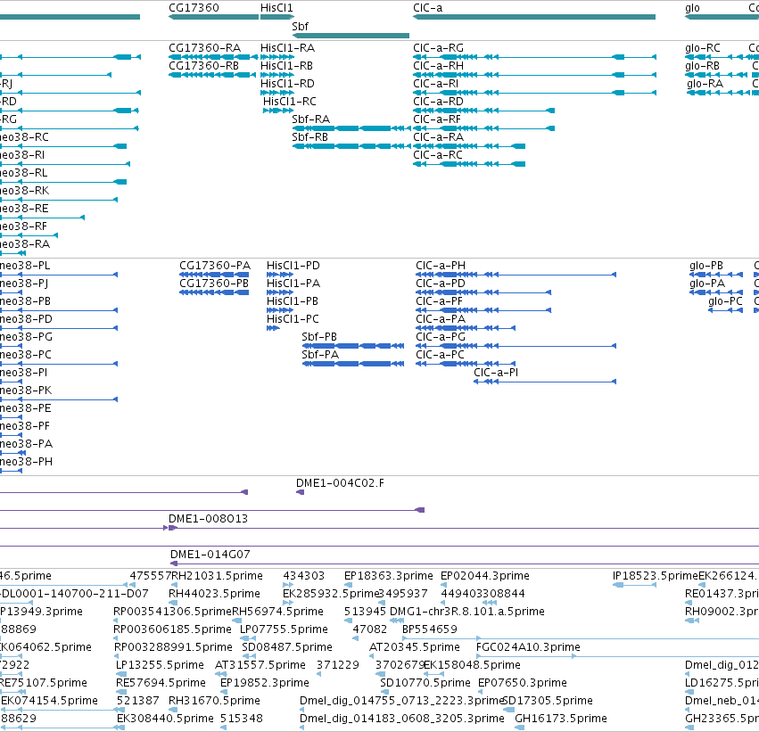
Task: Click transcript ClC-a-RH
Action: pyautogui.click(x=534, y=75)
